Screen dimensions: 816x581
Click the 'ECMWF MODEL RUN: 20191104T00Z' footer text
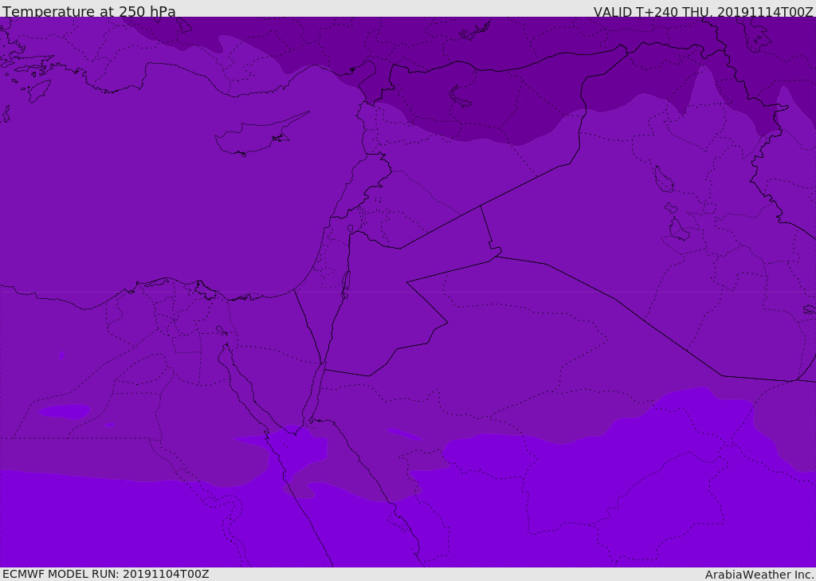pyautogui.click(x=106, y=574)
